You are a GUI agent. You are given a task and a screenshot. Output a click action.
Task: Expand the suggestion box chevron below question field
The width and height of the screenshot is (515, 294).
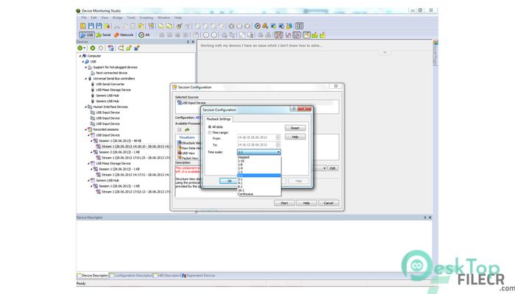point(385,52)
